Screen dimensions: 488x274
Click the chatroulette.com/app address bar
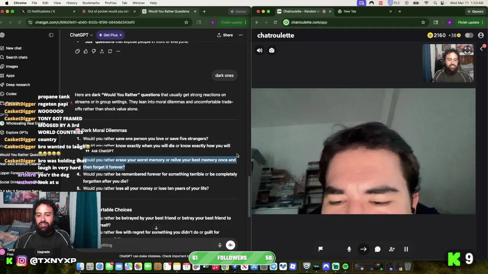pyautogui.click(x=355, y=22)
